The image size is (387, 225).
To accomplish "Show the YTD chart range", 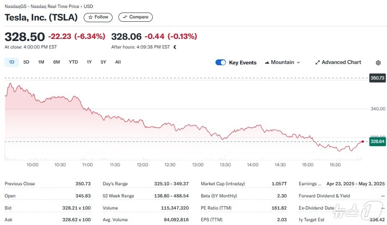I will pos(73,62).
